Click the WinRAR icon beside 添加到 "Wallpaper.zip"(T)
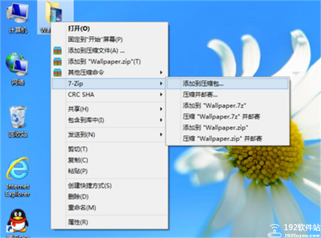The width and height of the screenshot is (321, 238). pos(58,62)
